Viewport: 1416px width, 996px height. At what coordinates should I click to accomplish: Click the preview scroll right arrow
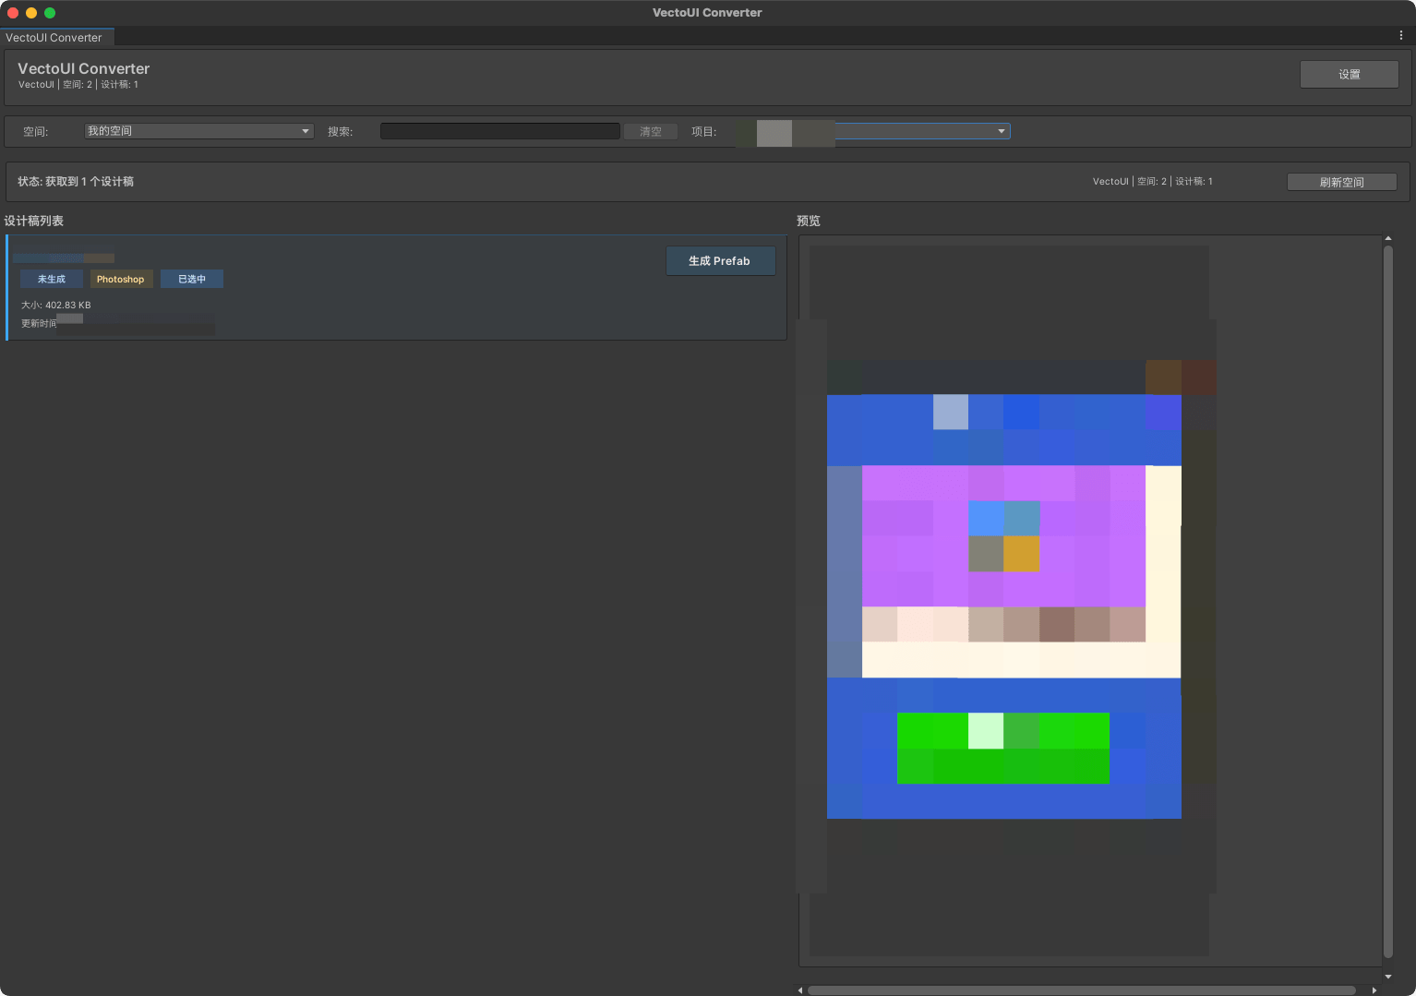[1374, 990]
